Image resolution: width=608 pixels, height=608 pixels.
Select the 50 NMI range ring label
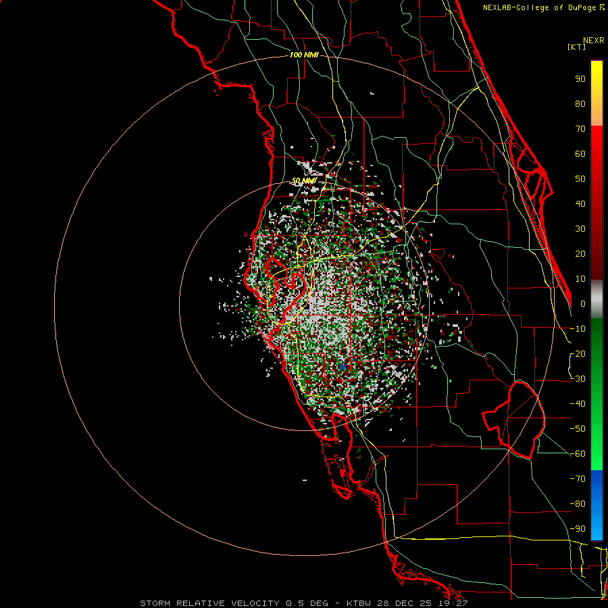click(x=303, y=180)
